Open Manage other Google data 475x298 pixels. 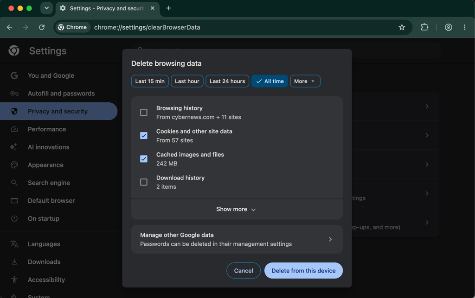tap(237, 239)
